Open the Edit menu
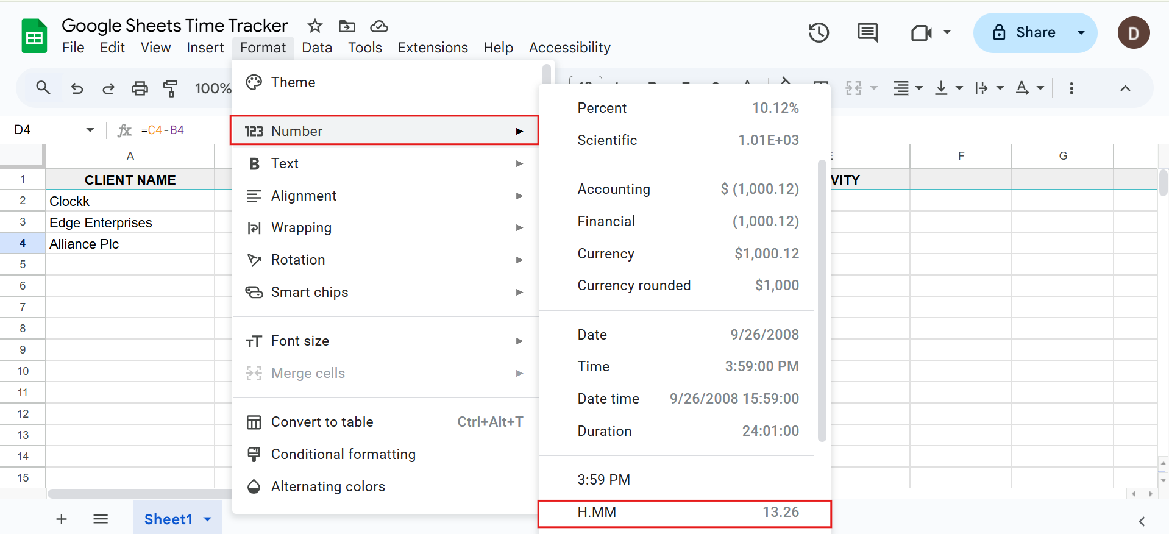Screen dimensions: 1169x534 (112, 48)
